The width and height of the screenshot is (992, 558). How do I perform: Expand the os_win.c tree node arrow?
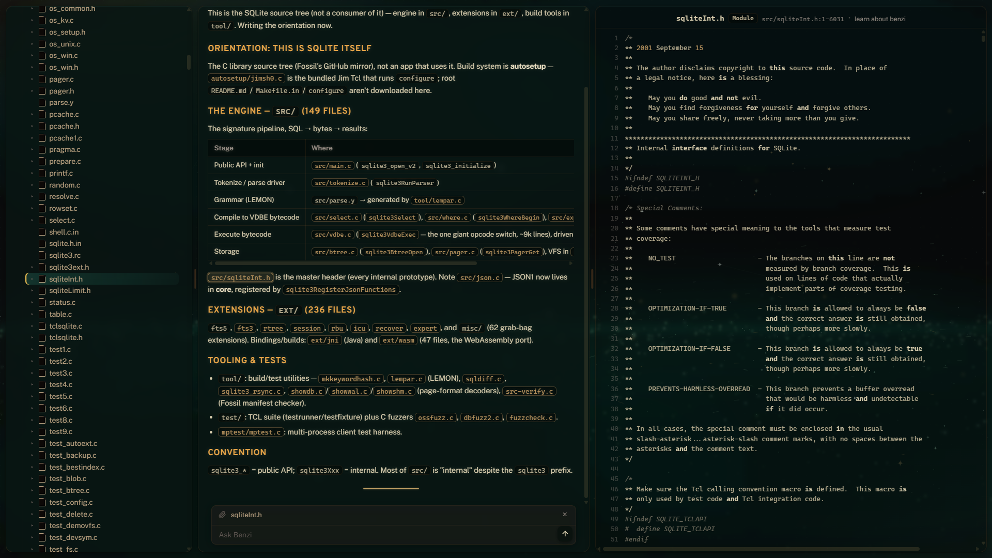point(32,55)
